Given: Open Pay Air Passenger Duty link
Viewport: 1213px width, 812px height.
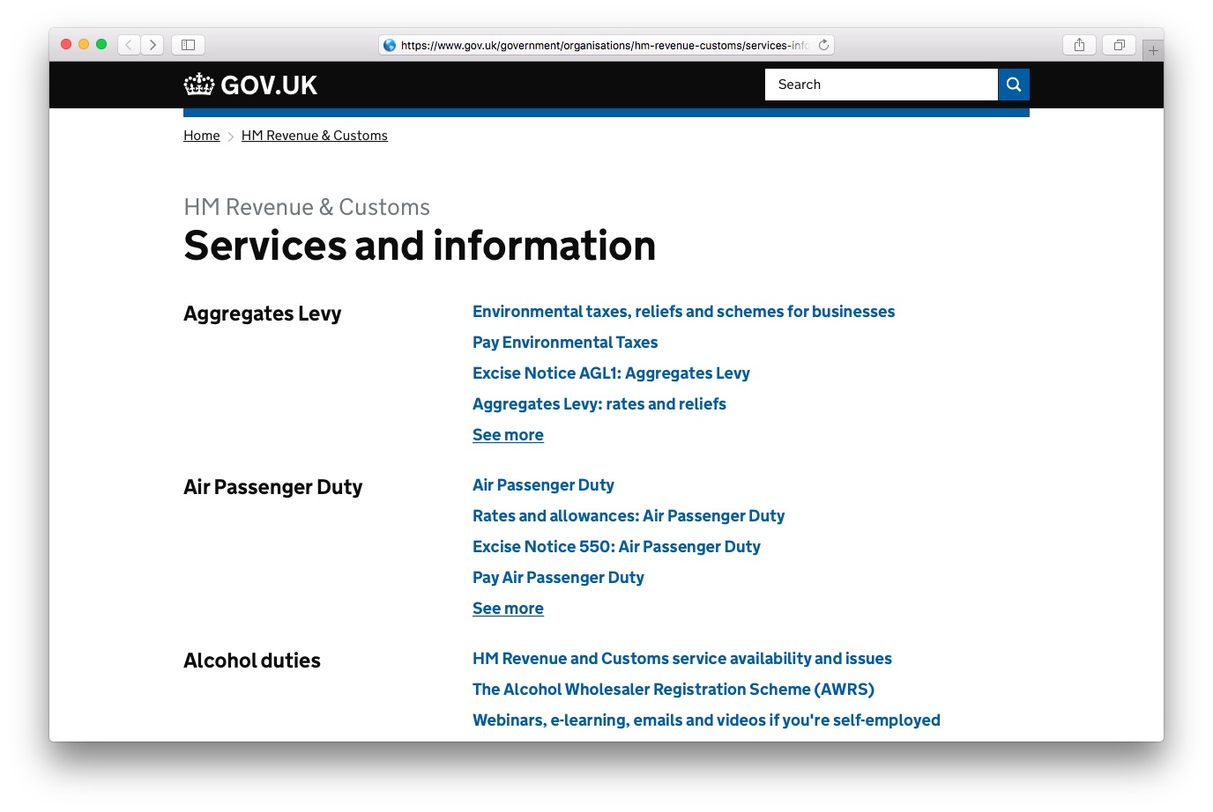Looking at the screenshot, I should (x=558, y=578).
